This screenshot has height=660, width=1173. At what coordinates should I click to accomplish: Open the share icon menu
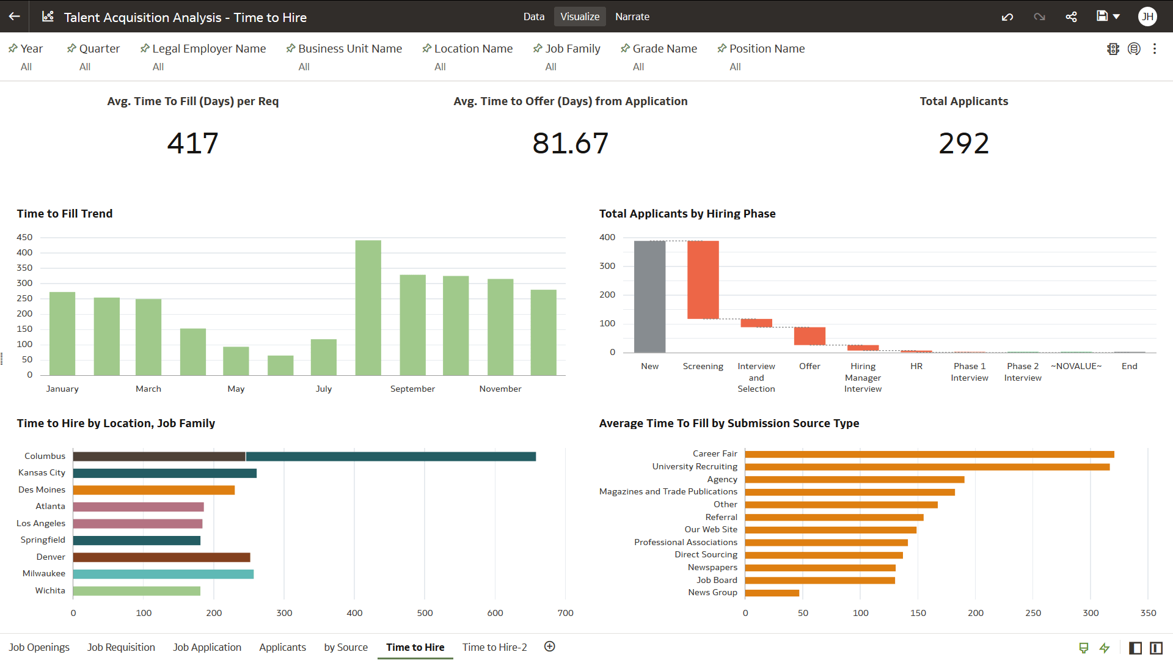(1071, 16)
